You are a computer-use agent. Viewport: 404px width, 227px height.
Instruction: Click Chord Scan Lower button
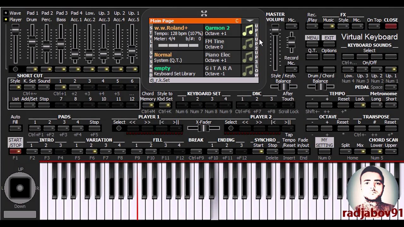coord(376,152)
